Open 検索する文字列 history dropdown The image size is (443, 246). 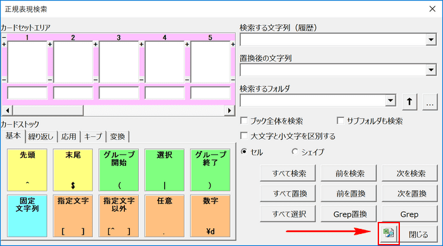point(431,39)
